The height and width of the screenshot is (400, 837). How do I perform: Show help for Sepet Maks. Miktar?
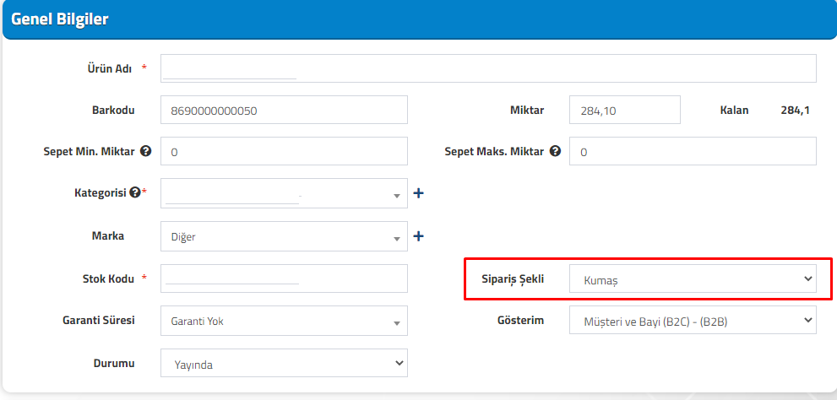(x=555, y=151)
